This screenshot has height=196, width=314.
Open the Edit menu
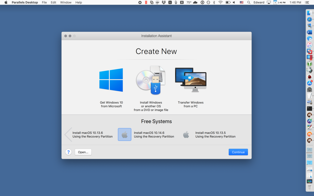tap(53, 3)
